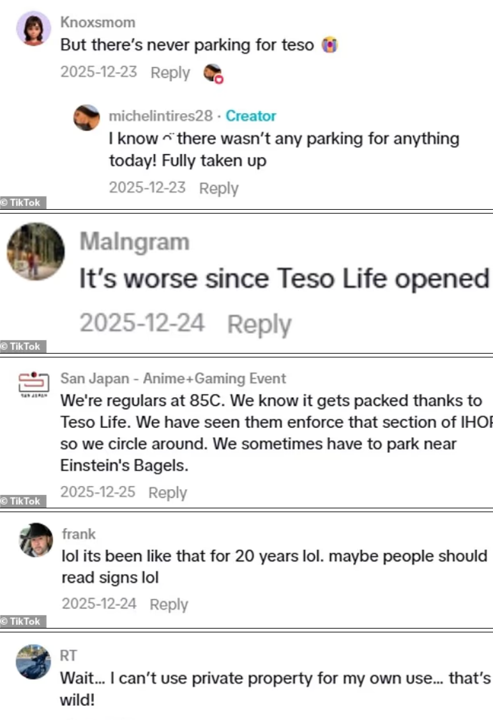
Task: Click michelintires28's creator avatar
Action: (86, 118)
